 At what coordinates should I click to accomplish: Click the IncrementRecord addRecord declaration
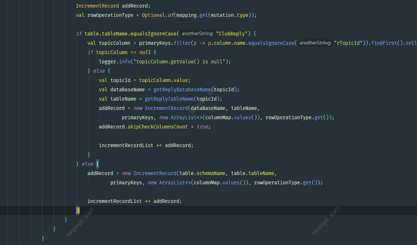coord(113,6)
